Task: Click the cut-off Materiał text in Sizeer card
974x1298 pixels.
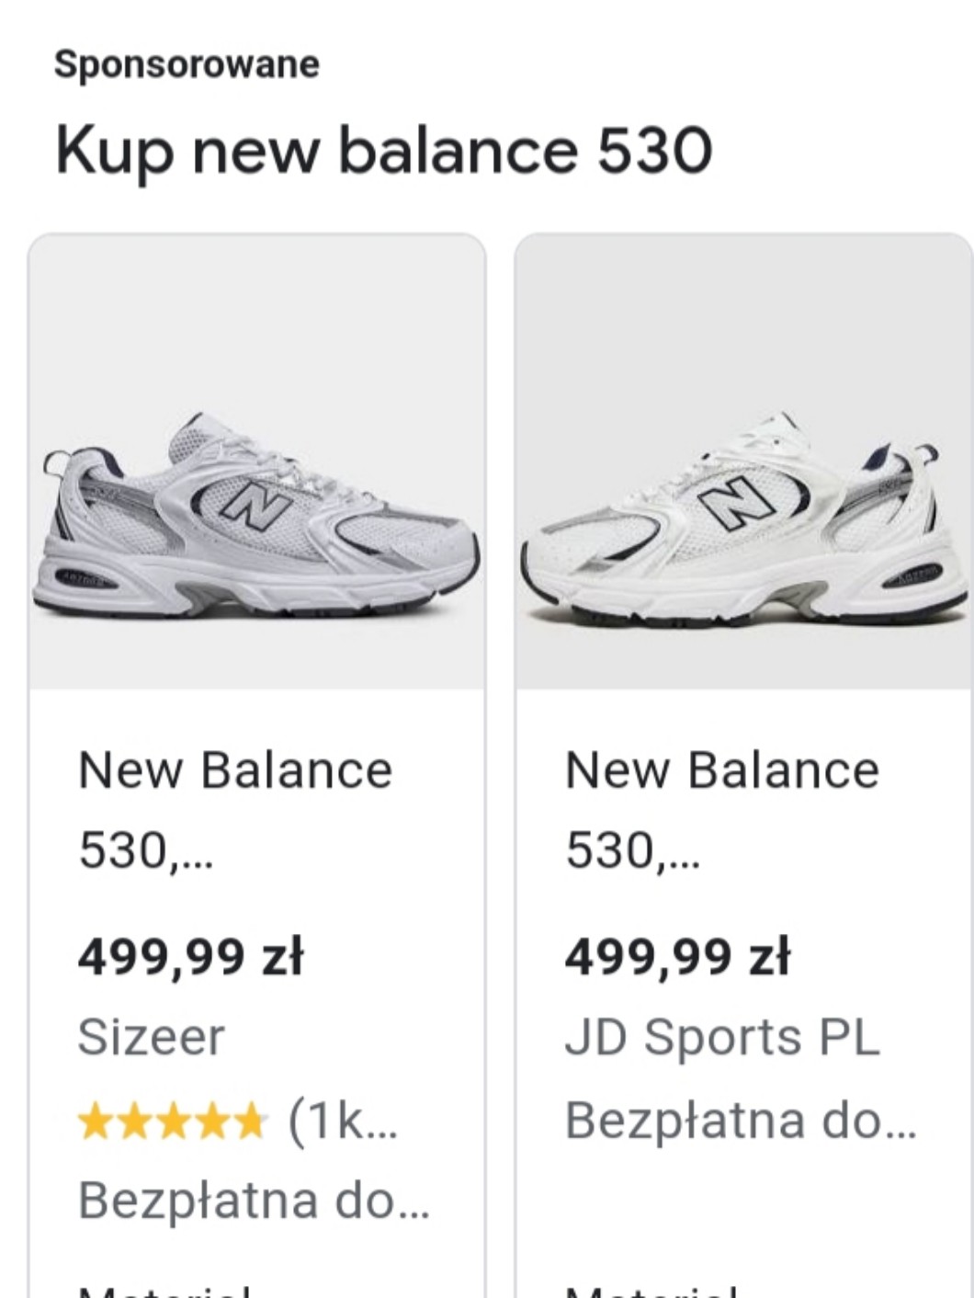Action: [165, 1290]
